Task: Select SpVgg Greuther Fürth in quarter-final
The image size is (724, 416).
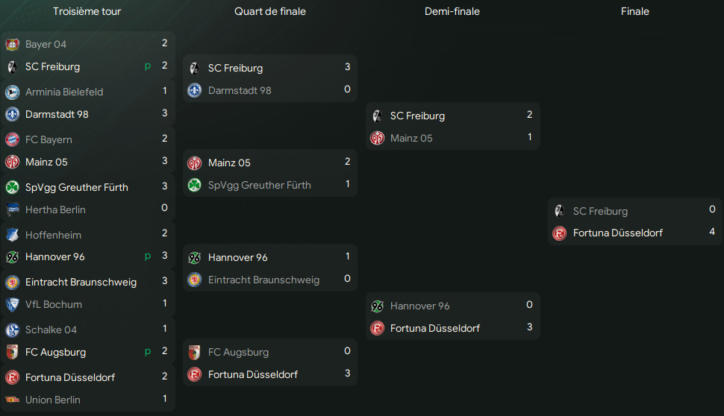Action: 259,185
